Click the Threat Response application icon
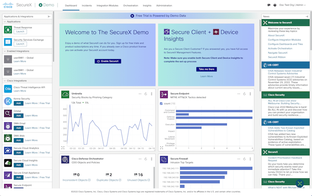This screenshot has width=312, height=196. click(8, 30)
